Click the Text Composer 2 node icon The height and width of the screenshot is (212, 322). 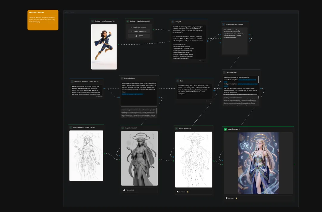tap(224, 72)
